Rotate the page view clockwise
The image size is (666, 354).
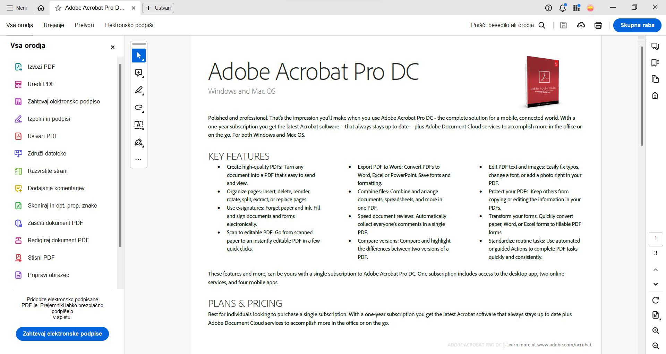[x=656, y=300]
